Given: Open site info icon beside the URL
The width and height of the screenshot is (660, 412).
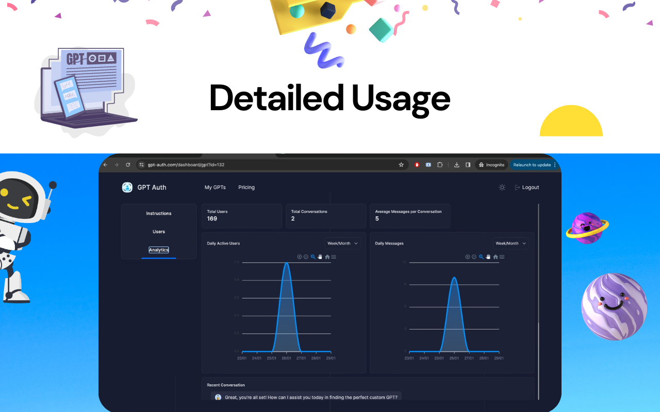Looking at the screenshot, I should [x=142, y=165].
